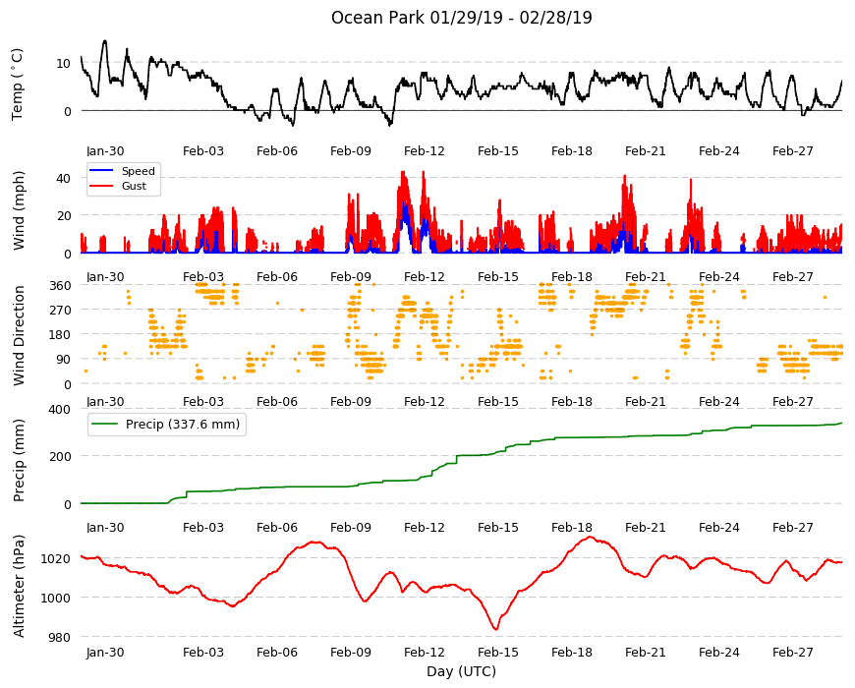The image size is (855, 688).
Task: Select the Speed legend label
Action: pyautogui.click(x=138, y=171)
